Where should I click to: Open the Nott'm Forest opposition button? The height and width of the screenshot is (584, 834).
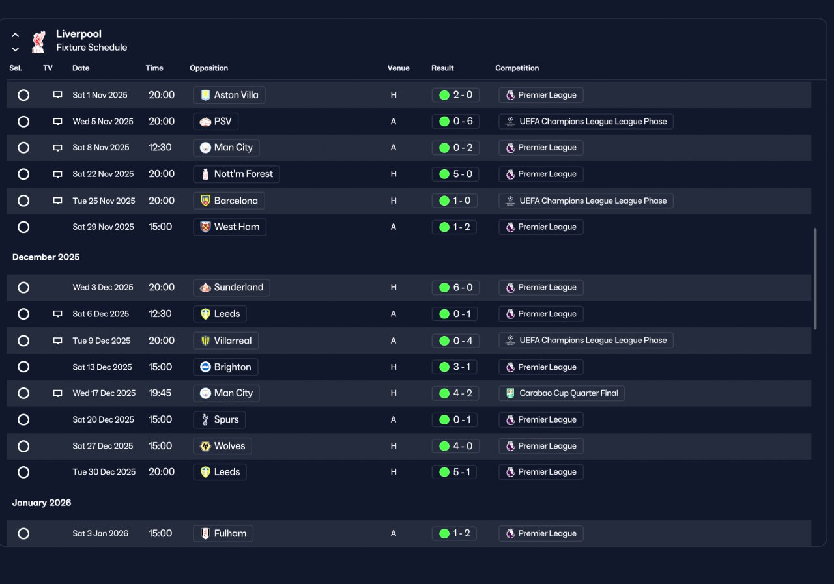point(237,174)
